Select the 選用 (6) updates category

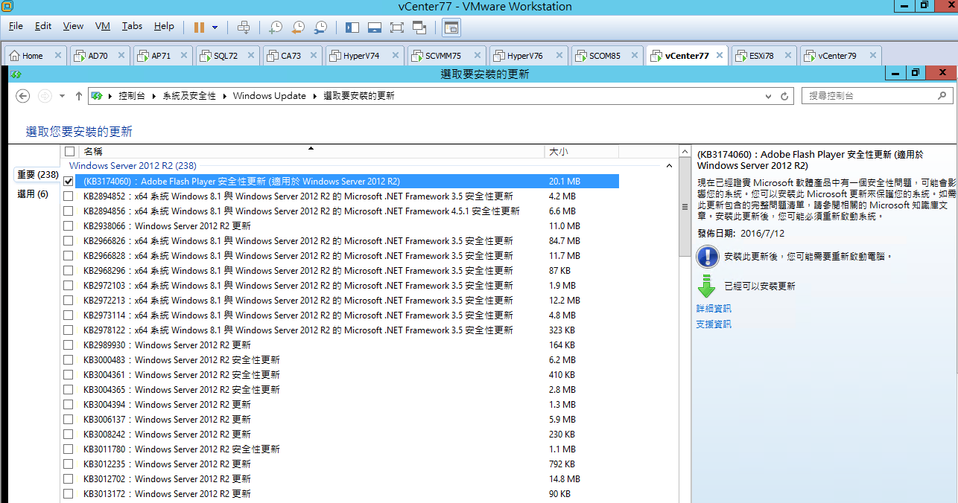(x=33, y=194)
